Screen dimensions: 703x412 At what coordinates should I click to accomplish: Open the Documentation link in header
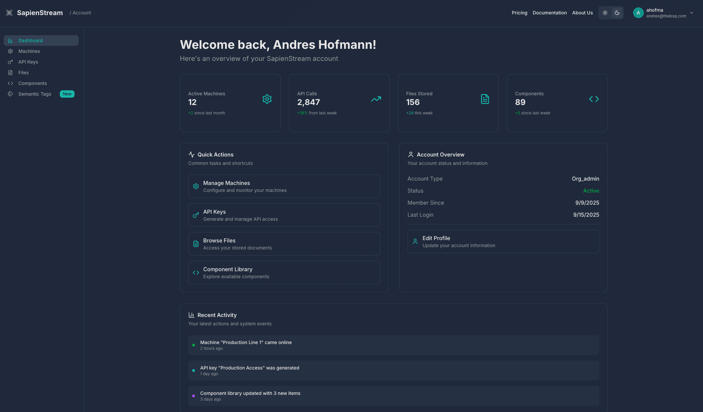549,13
